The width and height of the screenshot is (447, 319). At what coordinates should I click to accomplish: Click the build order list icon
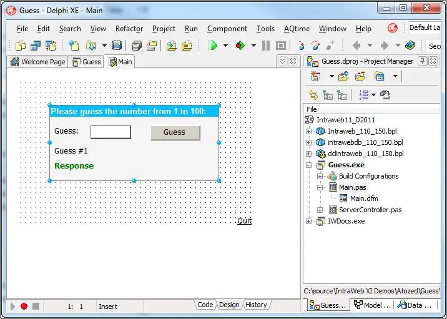click(364, 95)
